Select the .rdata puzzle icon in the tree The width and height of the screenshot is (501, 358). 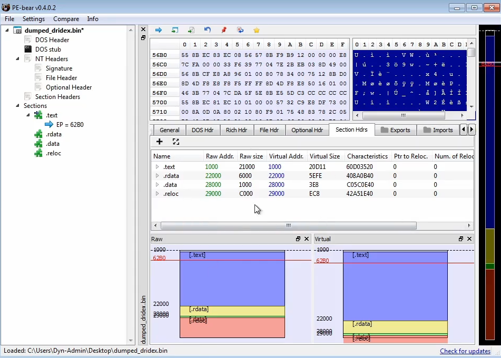point(38,134)
